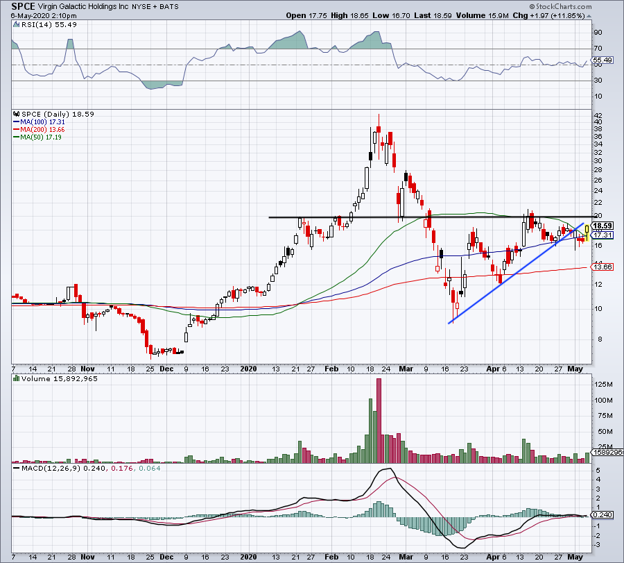Click the 6-May-2020 2:10pm timestamp

(44, 16)
